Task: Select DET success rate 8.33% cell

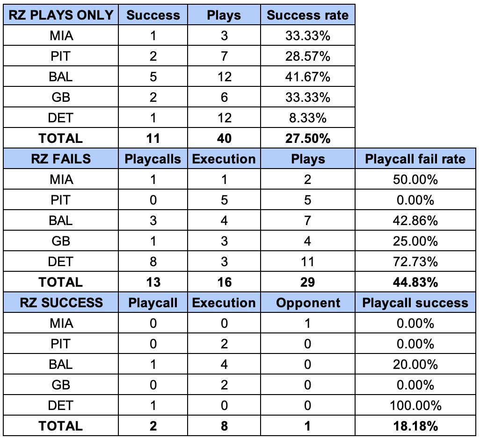Action: (308, 118)
